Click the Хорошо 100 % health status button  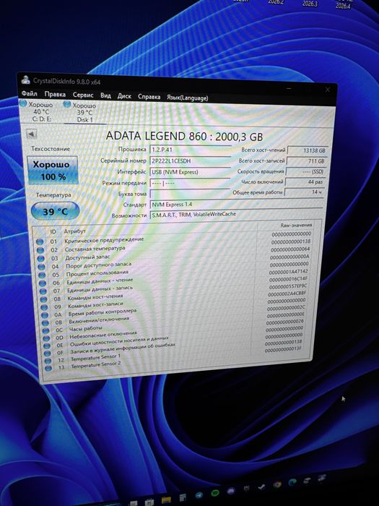click(53, 171)
